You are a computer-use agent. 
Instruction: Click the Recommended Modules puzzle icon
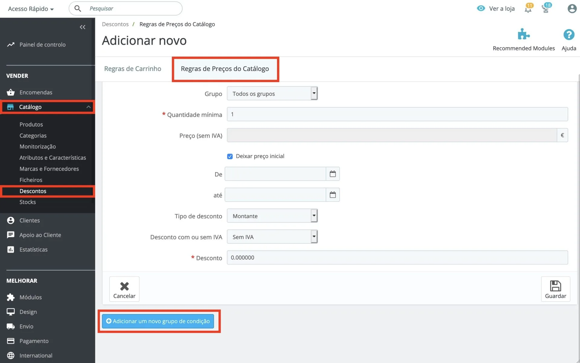pos(523,35)
